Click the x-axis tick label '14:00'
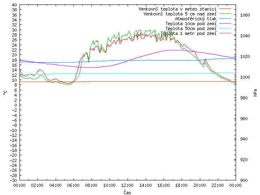 [145, 185]
